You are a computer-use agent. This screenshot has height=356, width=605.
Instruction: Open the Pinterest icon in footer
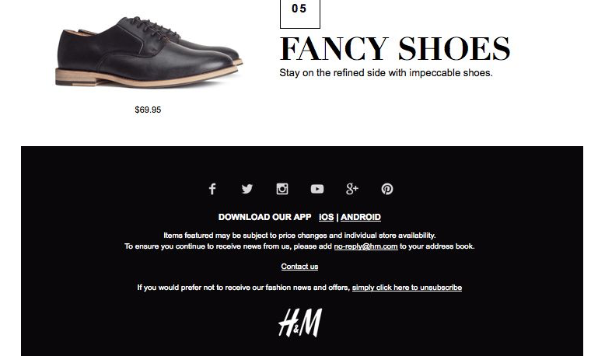pos(387,189)
